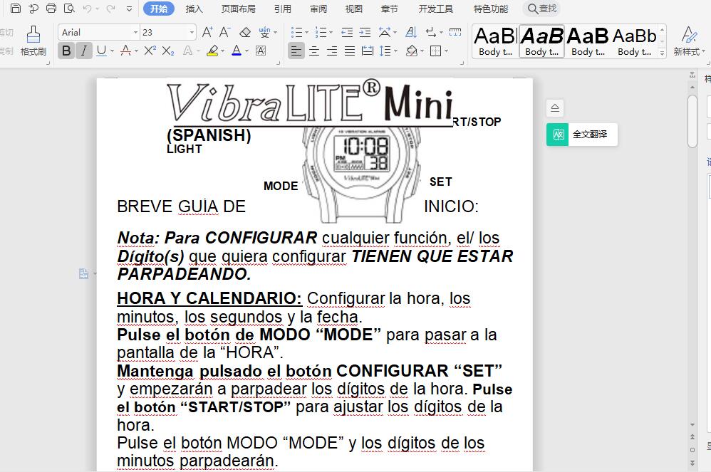
Task: Toggle center text alignment
Action: pyautogui.click(x=313, y=51)
